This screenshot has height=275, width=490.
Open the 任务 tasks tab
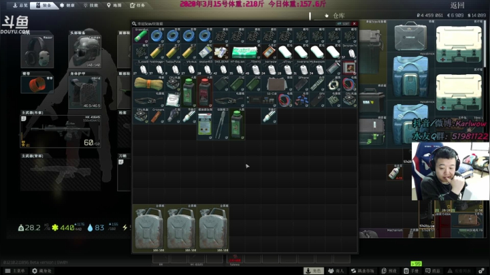[137, 5]
